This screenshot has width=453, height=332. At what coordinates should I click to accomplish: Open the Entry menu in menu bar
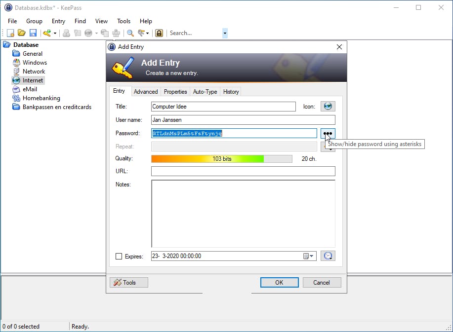pyautogui.click(x=58, y=21)
